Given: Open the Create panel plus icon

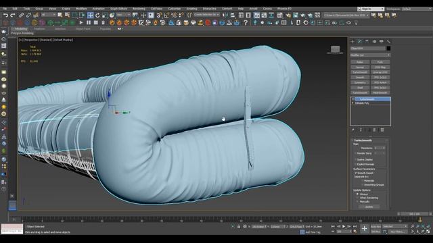Looking at the screenshot, I should point(352,41).
